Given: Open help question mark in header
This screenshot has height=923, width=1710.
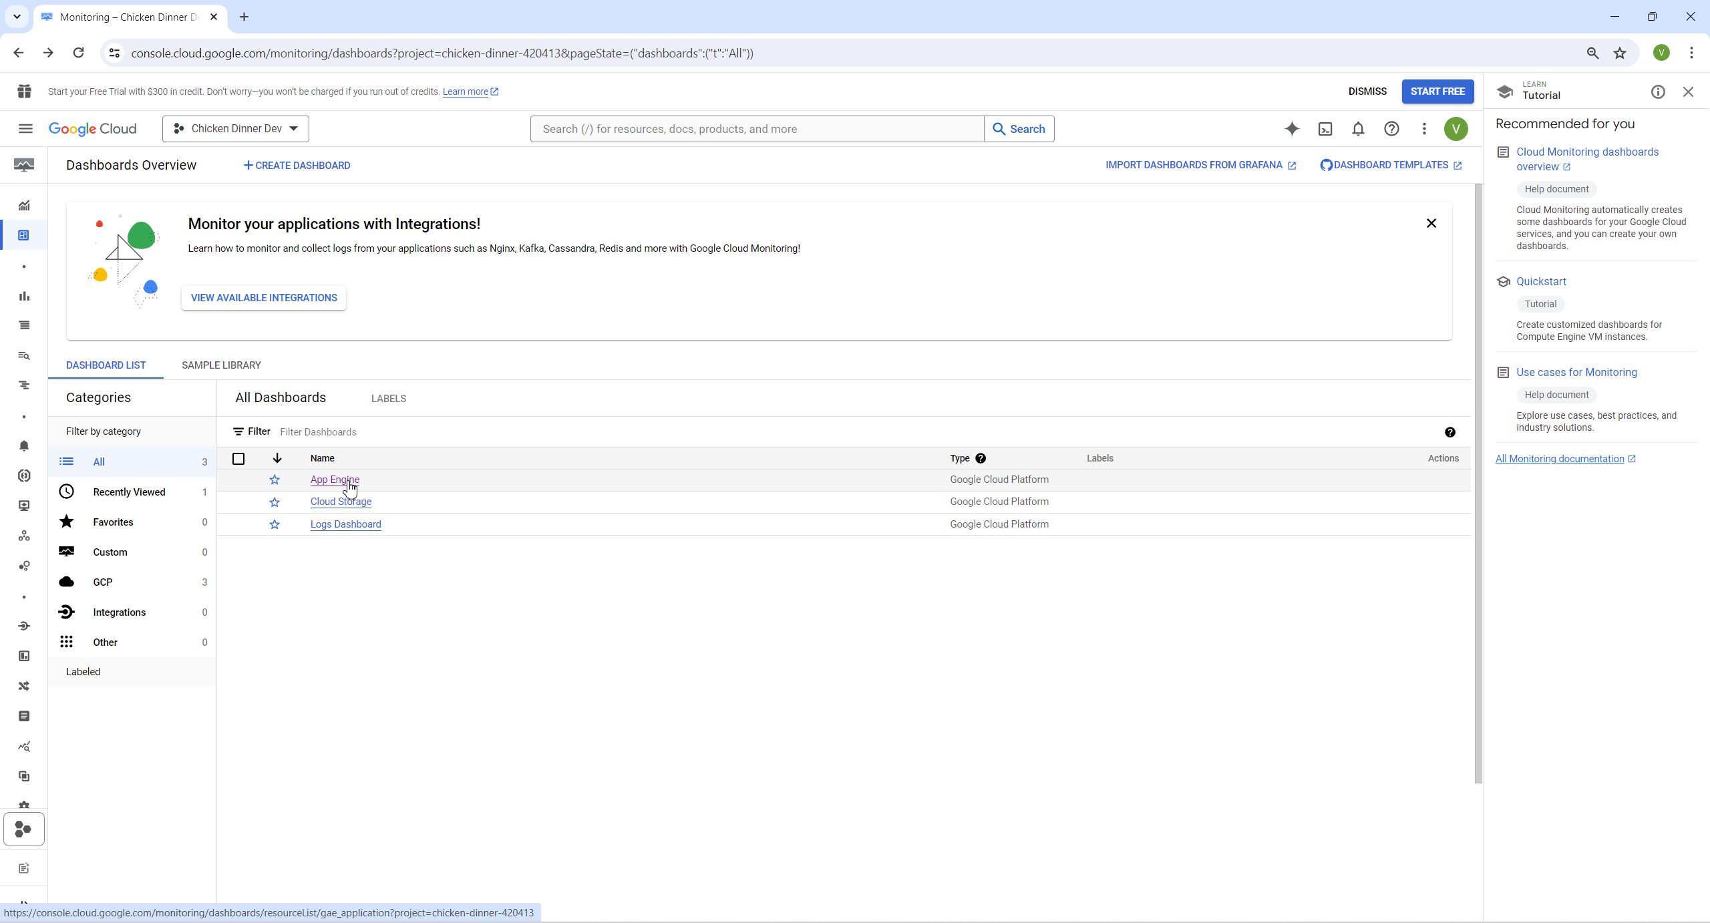Looking at the screenshot, I should point(1391,129).
